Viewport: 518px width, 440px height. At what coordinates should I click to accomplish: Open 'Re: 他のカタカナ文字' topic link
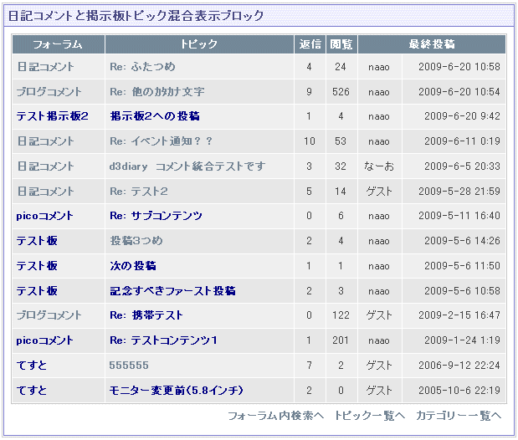coord(156,92)
